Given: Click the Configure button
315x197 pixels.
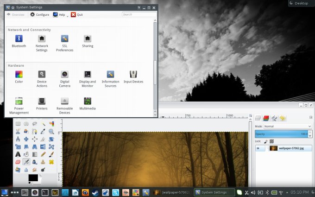Looking at the screenshot, I should [40, 14].
